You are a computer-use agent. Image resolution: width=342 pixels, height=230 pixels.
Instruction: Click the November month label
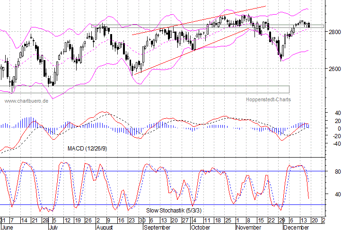click(248, 227)
